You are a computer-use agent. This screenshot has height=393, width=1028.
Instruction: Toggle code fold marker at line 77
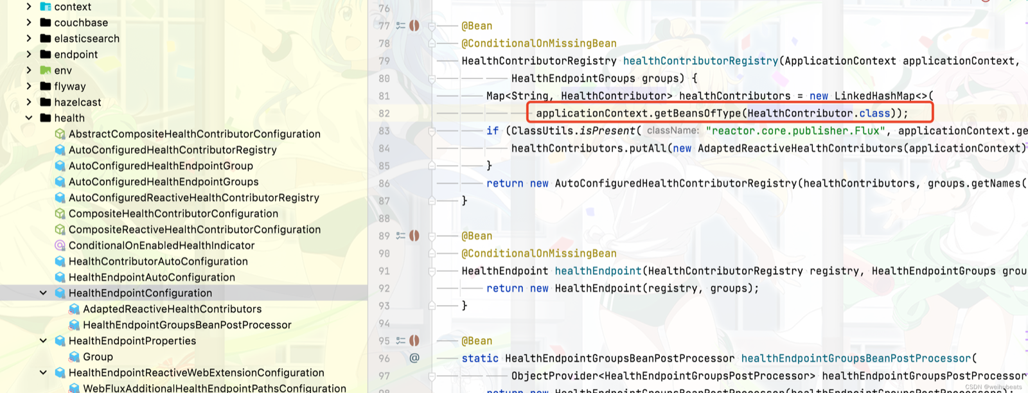pos(432,26)
